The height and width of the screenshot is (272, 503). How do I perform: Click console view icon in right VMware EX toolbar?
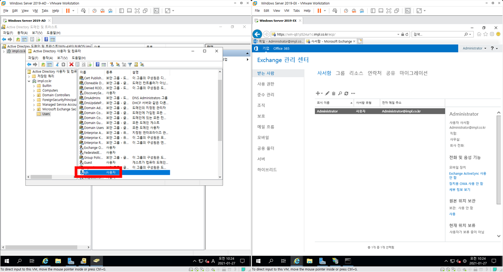[408, 10]
